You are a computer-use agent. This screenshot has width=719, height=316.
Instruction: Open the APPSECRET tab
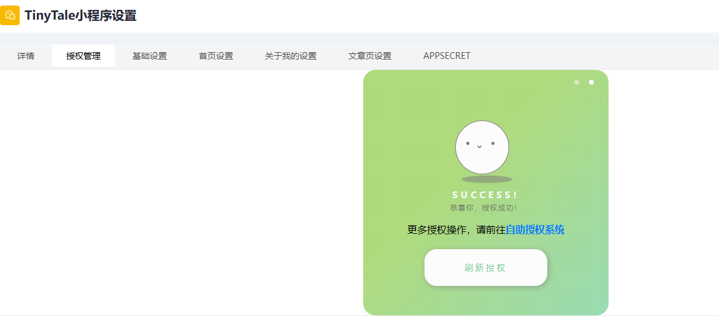click(447, 56)
